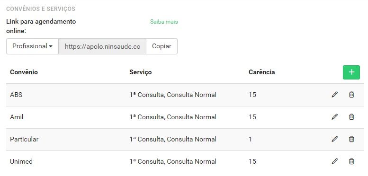
Task: Add a new convênio with plus button
Action: pos(351,72)
